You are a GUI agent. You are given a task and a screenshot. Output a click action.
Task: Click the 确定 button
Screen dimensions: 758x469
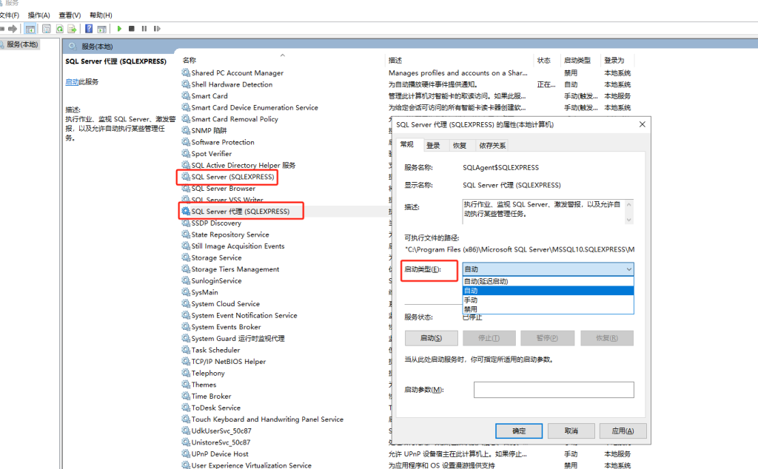519,431
